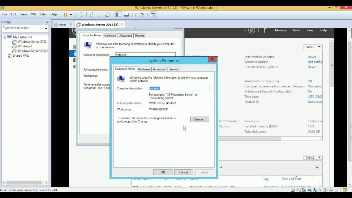Viewport: 352px width, 198px height.
Task: Pause the virtual machine from the toolbar
Action: click(x=65, y=15)
